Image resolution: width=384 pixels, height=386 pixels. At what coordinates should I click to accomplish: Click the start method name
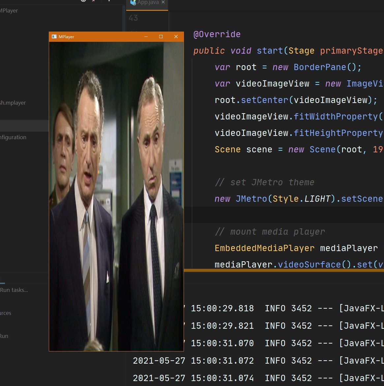tap(270, 51)
